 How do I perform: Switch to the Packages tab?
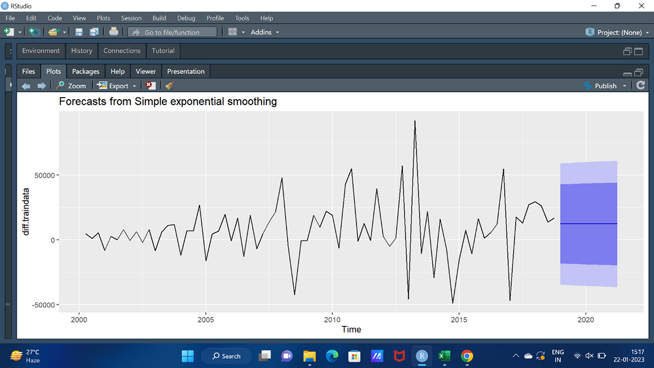point(85,71)
